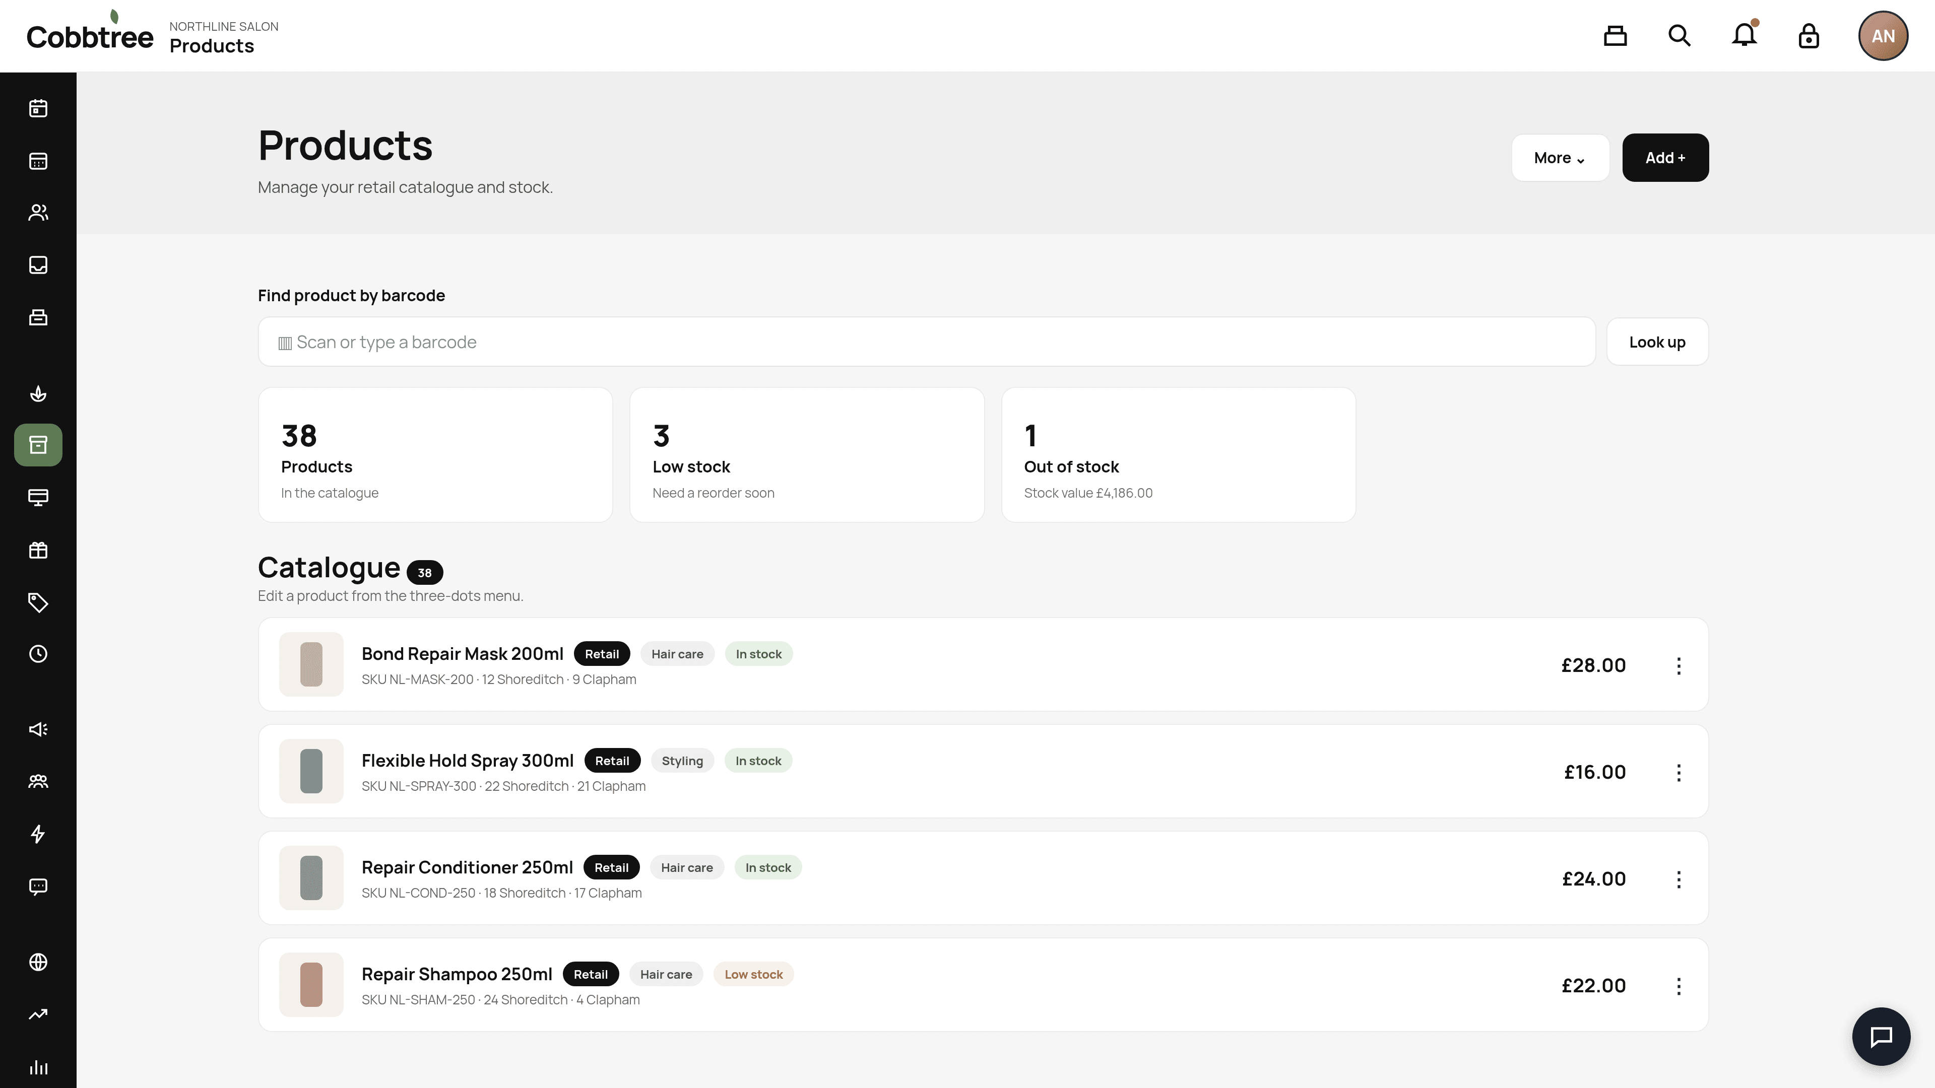Open three-dots menu for Bond Repair Mask
The height and width of the screenshot is (1088, 1935).
(1679, 665)
